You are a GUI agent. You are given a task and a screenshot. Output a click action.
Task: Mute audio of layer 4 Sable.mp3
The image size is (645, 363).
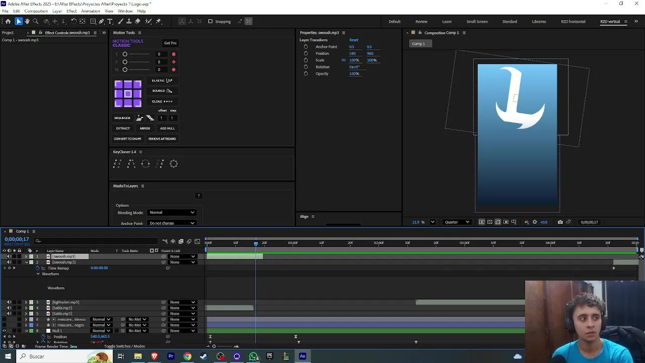tap(9, 308)
